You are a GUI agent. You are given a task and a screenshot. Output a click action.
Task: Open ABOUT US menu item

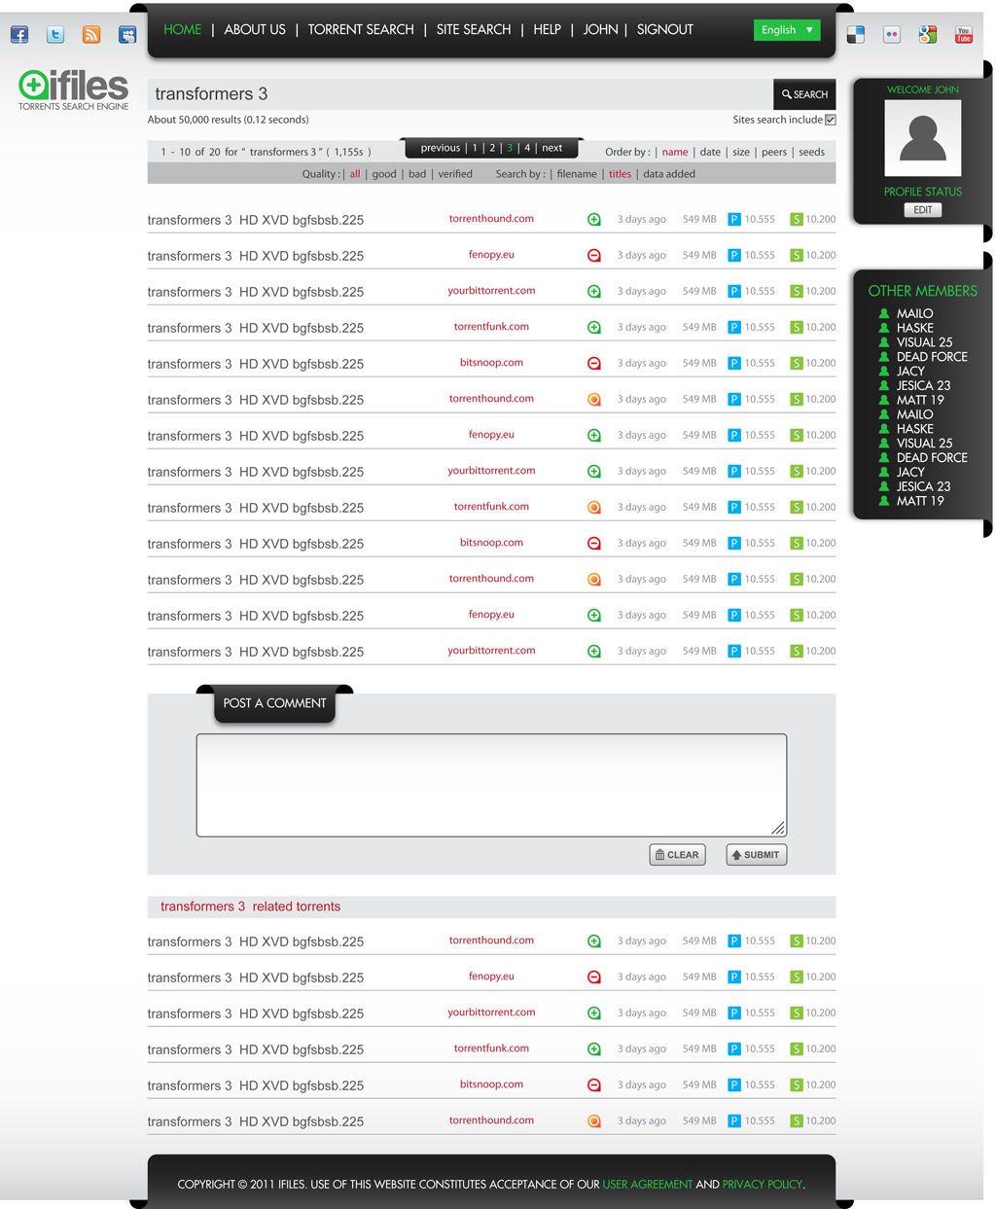point(255,30)
